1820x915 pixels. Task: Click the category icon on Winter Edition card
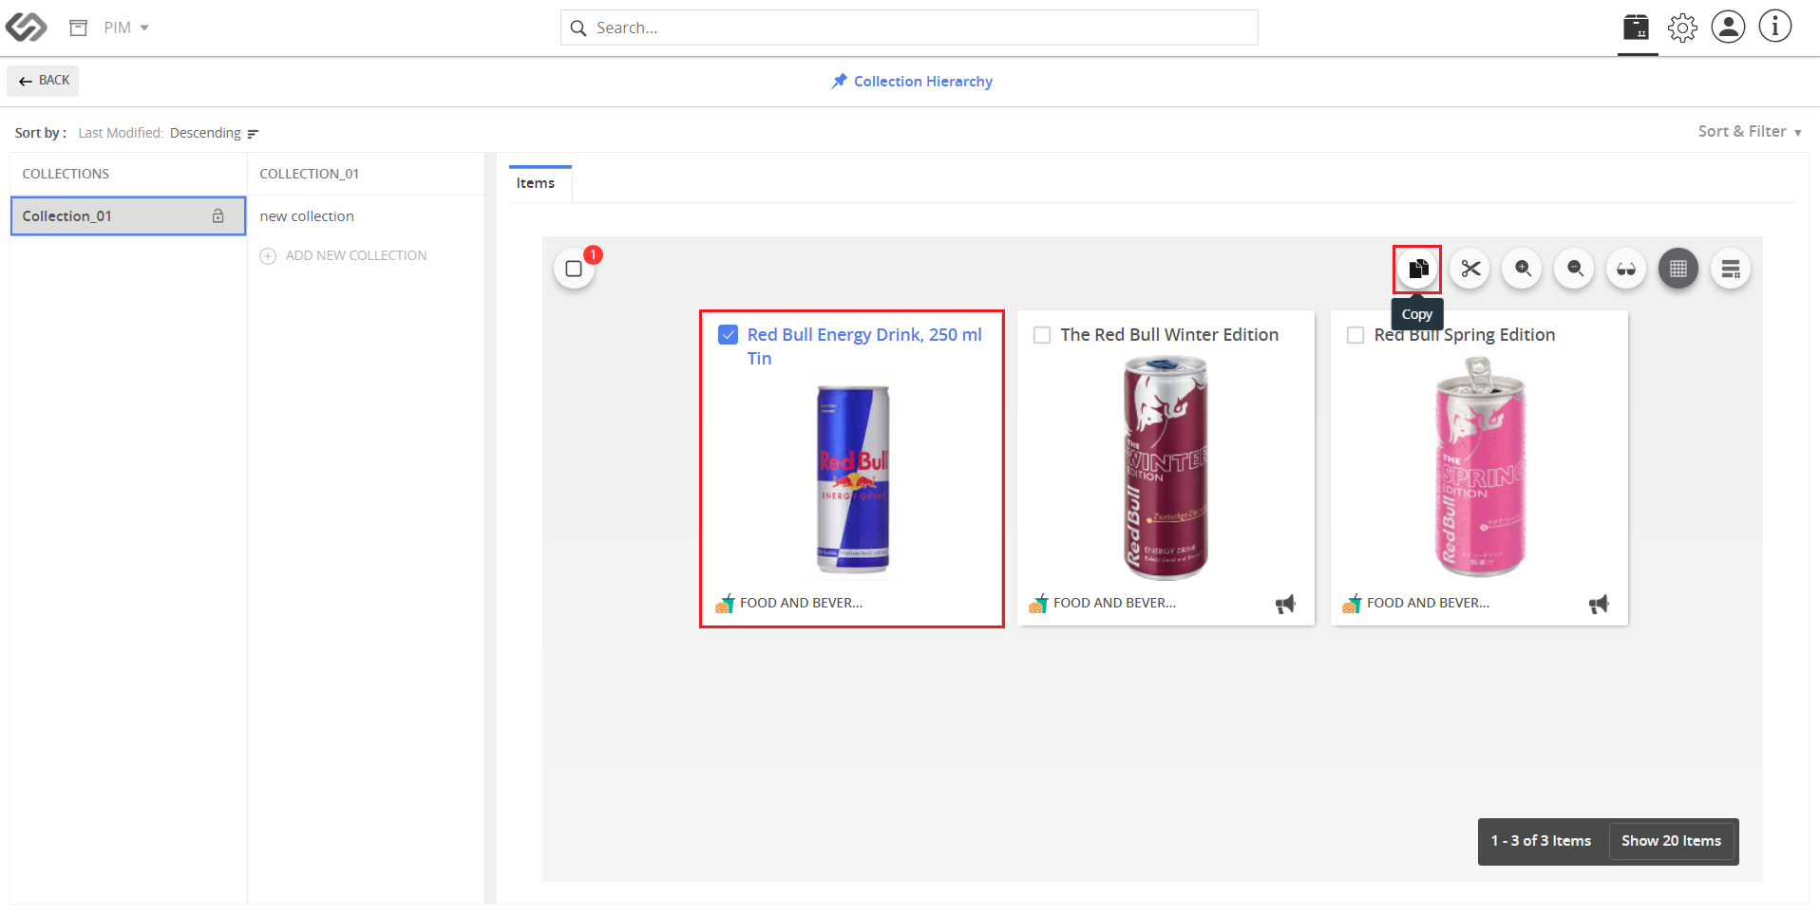1038,604
